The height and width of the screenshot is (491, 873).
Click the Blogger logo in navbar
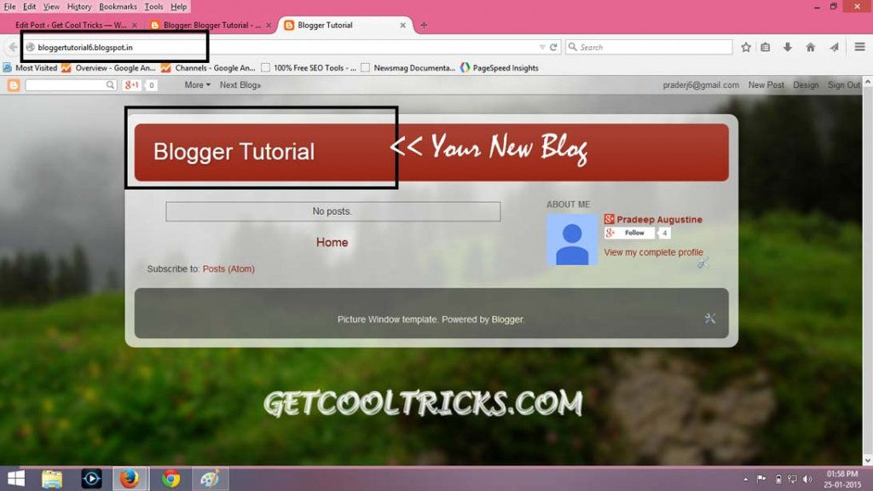point(14,85)
